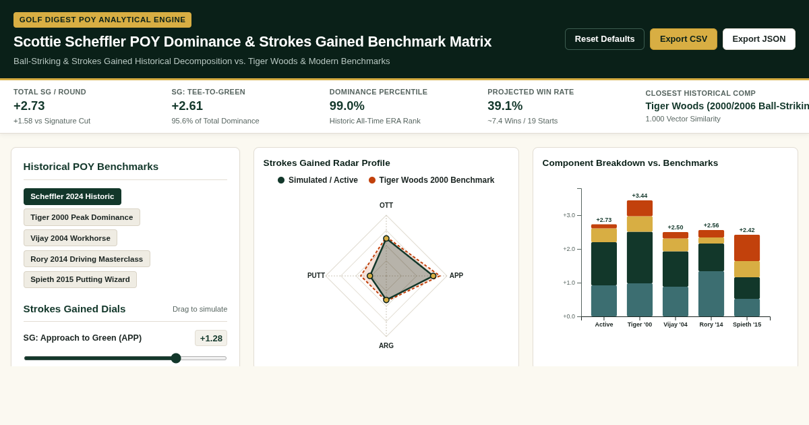Click the SG Approach to Green slider
The image size is (809, 425).
[125, 358]
